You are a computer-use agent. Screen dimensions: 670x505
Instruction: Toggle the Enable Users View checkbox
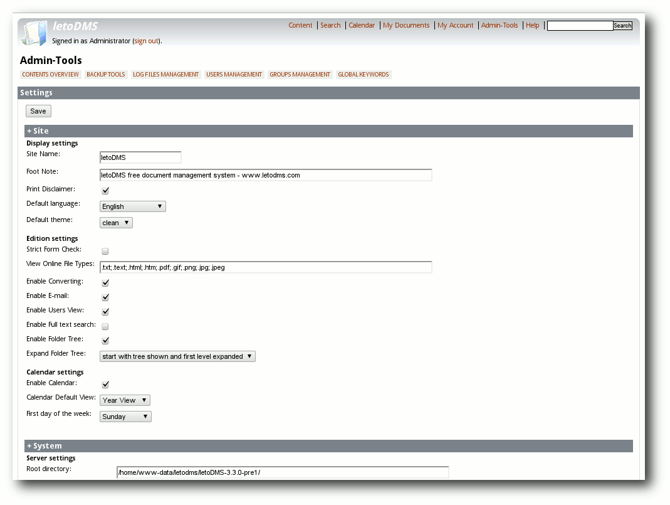pos(105,312)
